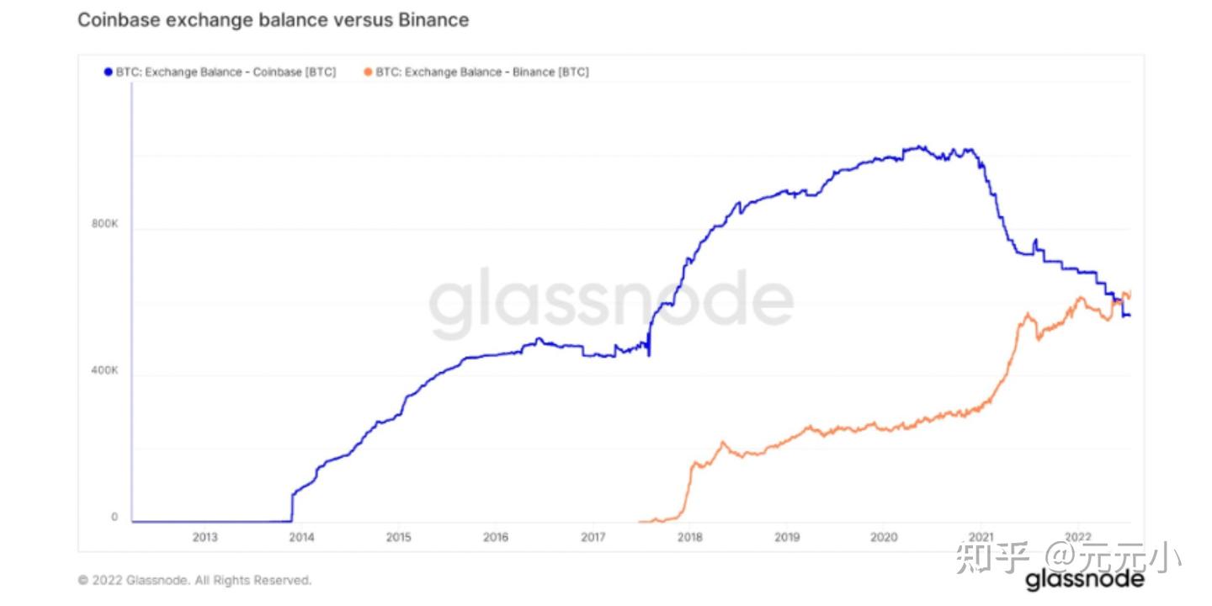Click the 2022 Glassnode copyright notice
Viewport: 1212px width, 606px height.
click(x=194, y=580)
